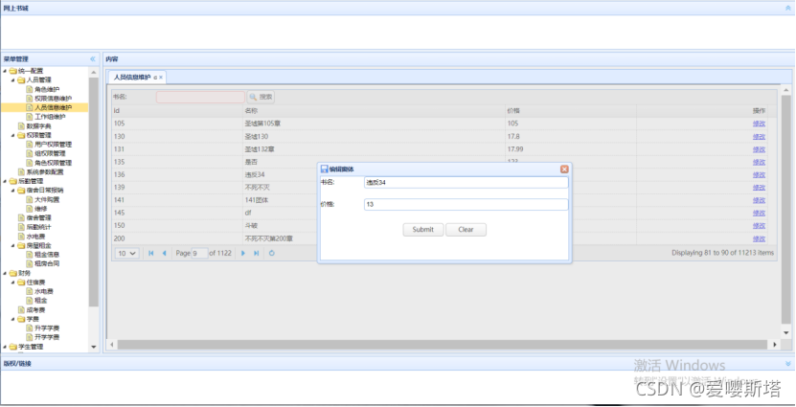Collapse the 权限管理 tree node

(12, 135)
